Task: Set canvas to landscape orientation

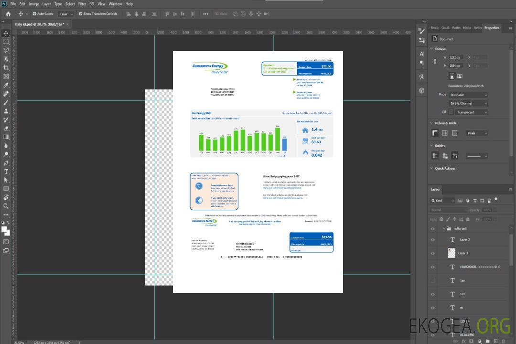Action: tap(460, 76)
